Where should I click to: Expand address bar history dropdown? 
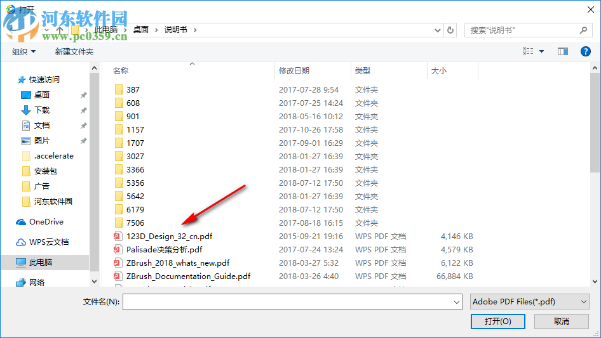[437, 30]
